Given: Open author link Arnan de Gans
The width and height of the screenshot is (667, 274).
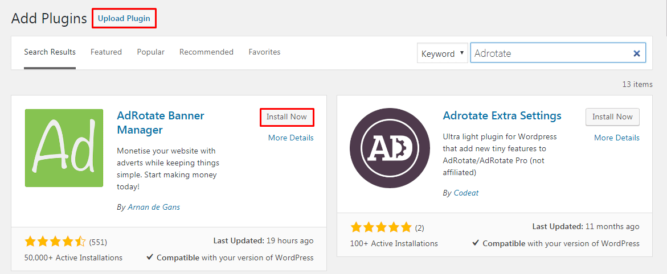Looking at the screenshot, I should click(x=154, y=207).
